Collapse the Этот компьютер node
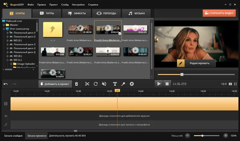 (4, 29)
